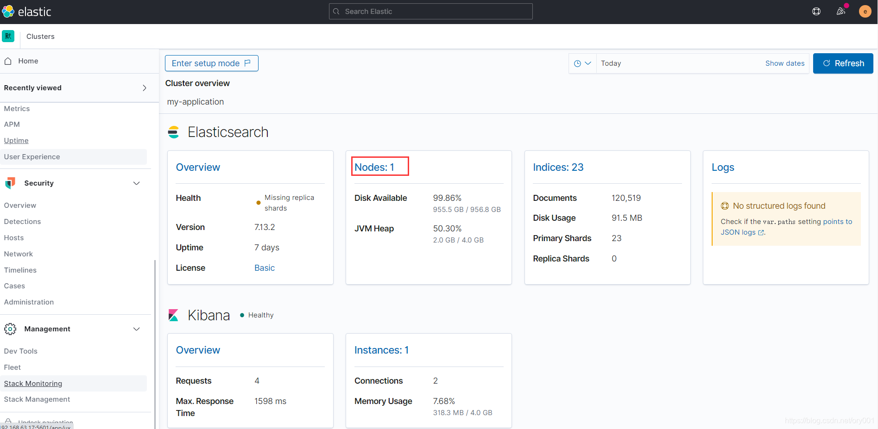The image size is (878, 429).
Task: Click the 99.86% disk available value
Action: click(447, 198)
